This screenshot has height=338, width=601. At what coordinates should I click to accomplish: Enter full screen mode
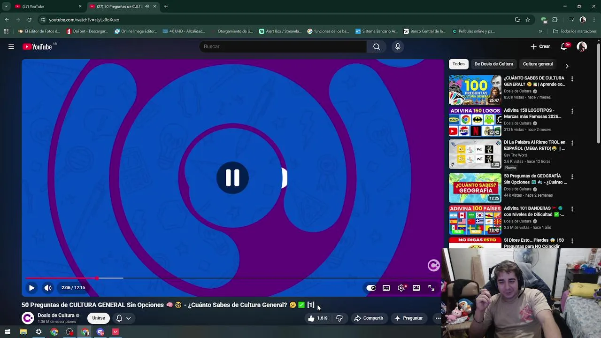click(x=431, y=288)
